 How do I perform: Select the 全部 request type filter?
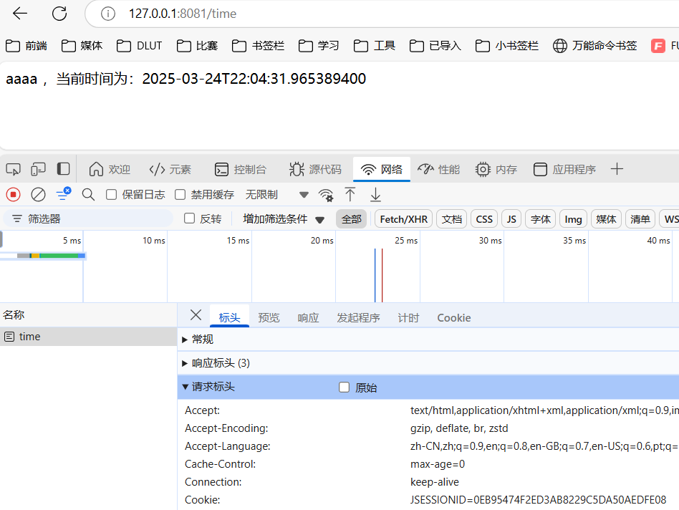351,219
